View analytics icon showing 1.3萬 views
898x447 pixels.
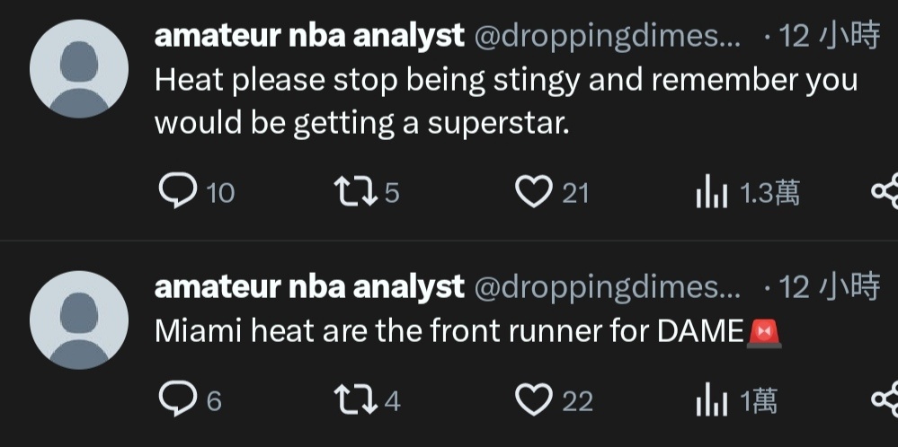point(712,193)
